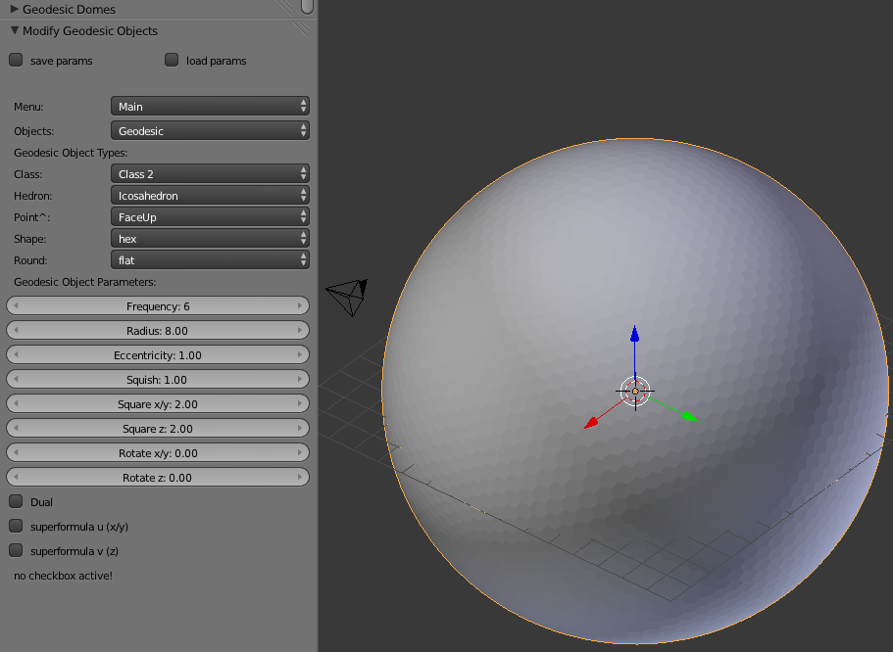Click the Frequency: 6 value field

158,306
